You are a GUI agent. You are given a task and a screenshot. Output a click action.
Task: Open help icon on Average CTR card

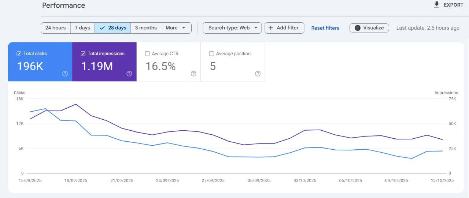(193, 74)
